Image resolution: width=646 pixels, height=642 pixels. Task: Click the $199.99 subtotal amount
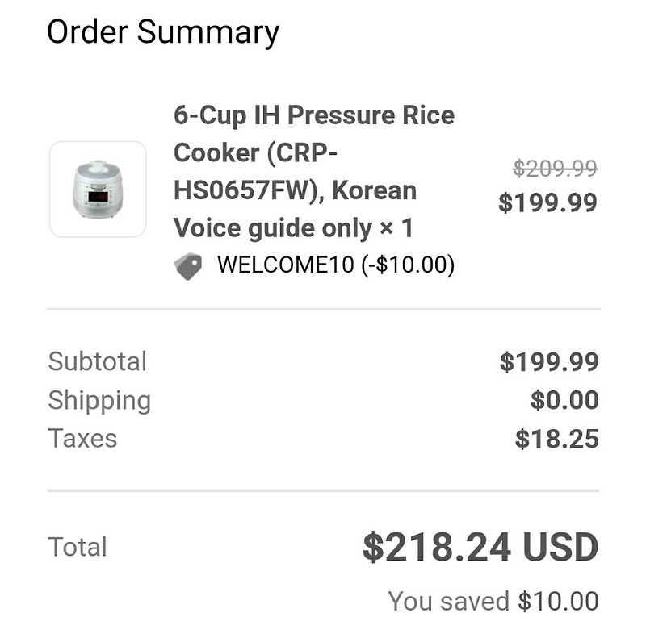point(549,362)
